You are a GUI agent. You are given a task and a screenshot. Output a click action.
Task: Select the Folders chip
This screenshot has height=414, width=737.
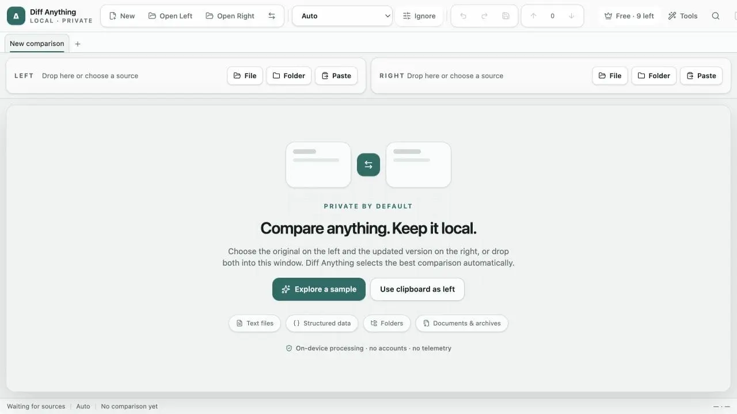click(387, 323)
